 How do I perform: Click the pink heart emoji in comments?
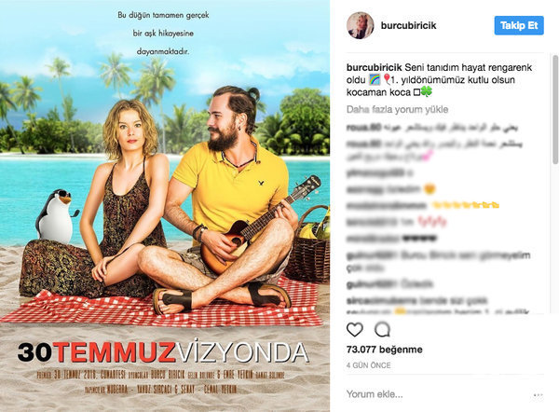(x=428, y=156)
